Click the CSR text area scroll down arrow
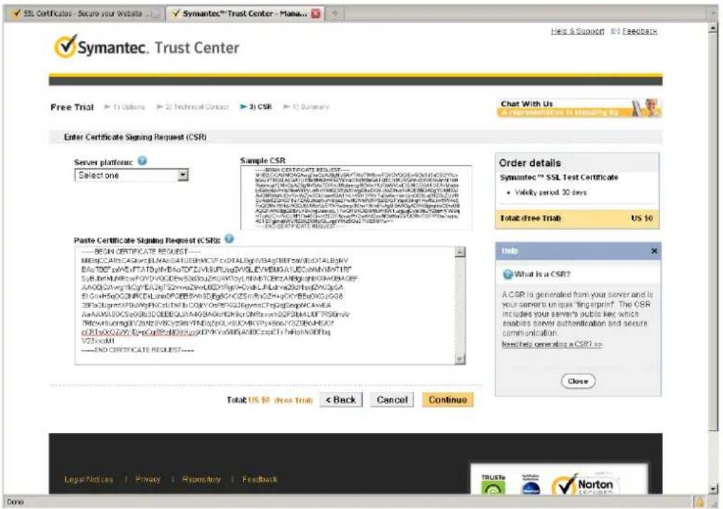The height and width of the screenshot is (509, 723). click(459, 360)
